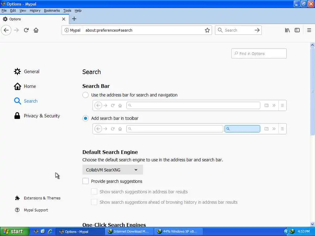Open the Edit menu

[13, 10]
